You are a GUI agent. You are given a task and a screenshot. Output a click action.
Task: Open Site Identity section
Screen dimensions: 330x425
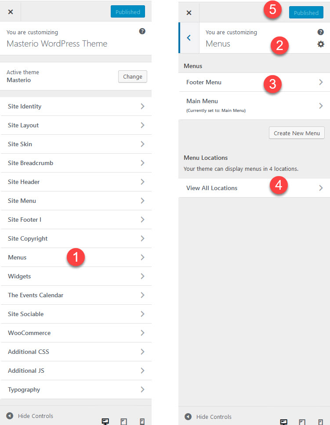pyautogui.click(x=76, y=106)
